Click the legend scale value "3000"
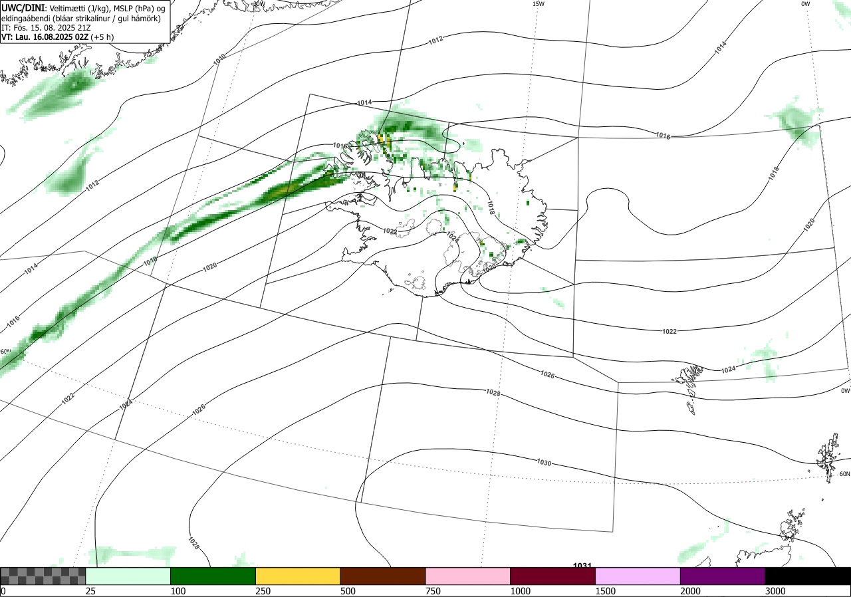This screenshot has width=851, height=597. click(775, 591)
